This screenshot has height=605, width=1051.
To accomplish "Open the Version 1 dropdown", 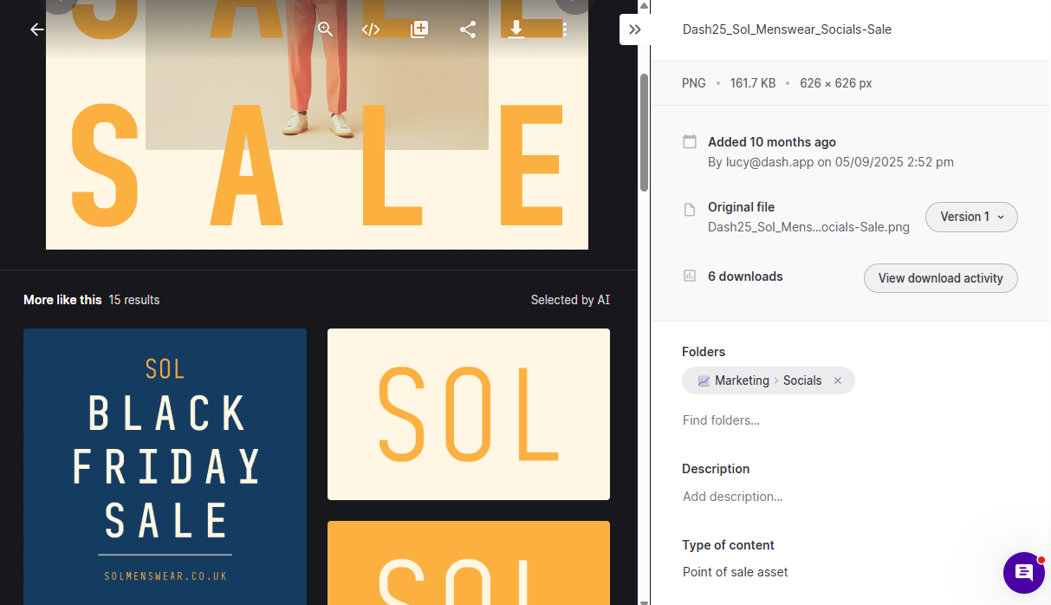I will (x=971, y=217).
